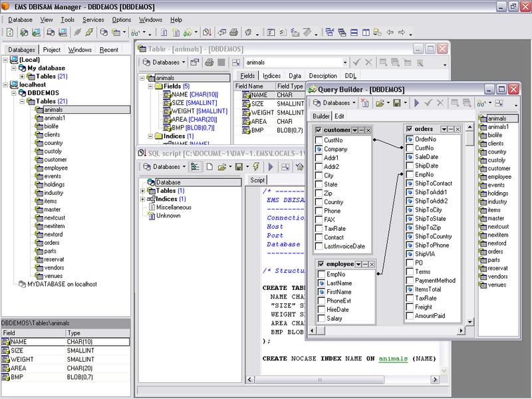
Task: Click the lightning bolt icon in SQL script toolbar
Action: (256, 167)
